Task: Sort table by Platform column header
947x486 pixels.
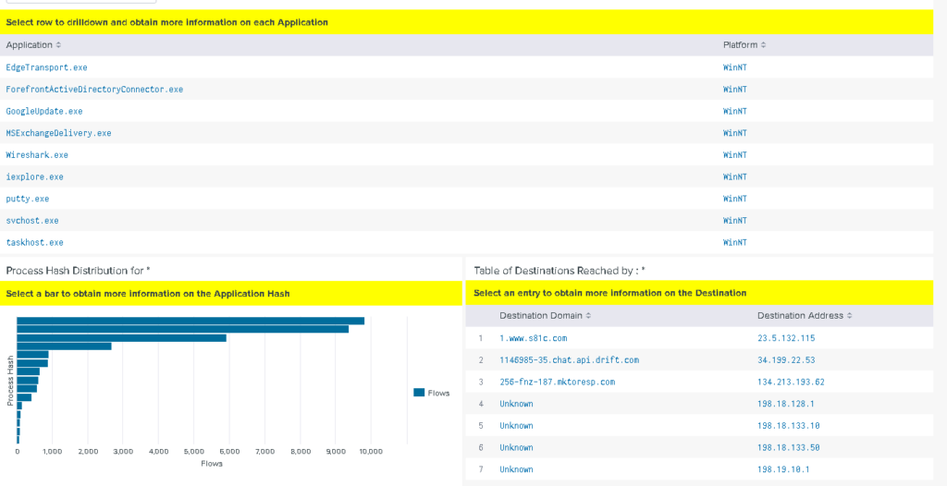Action: (x=744, y=45)
